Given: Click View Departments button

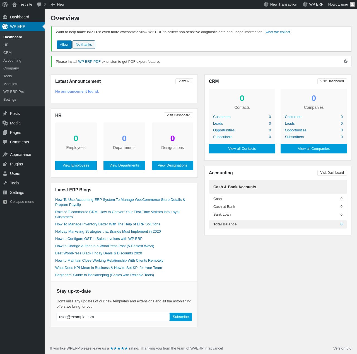Looking at the screenshot, I should pos(124,165).
